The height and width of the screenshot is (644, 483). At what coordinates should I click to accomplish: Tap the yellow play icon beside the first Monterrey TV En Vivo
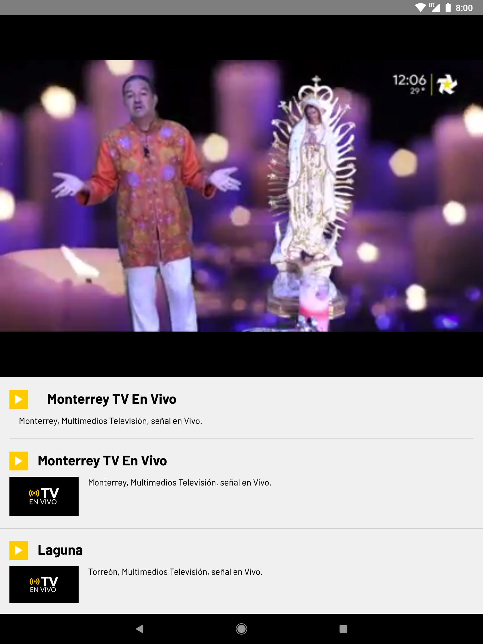click(x=19, y=399)
